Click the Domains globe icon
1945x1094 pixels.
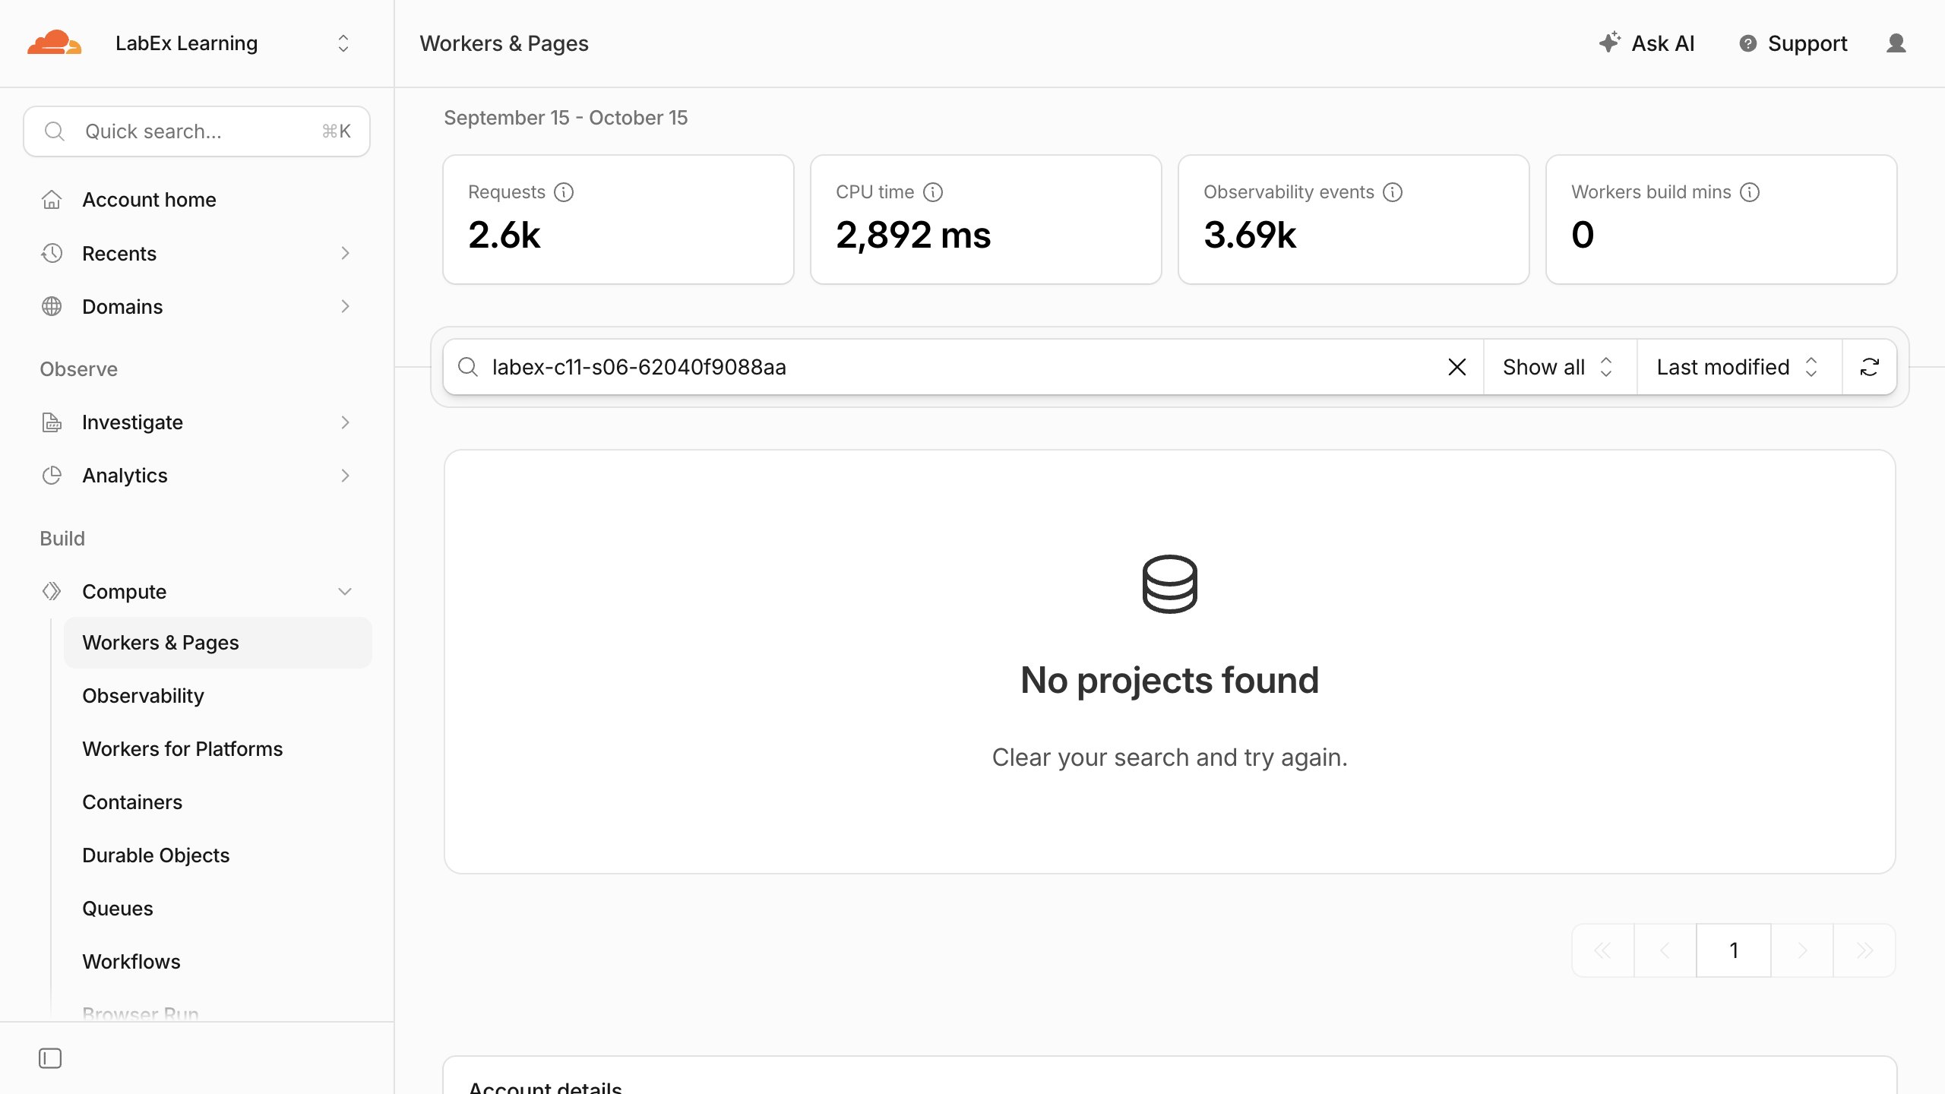pyautogui.click(x=52, y=306)
